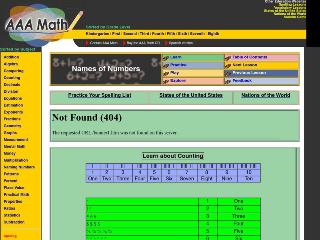The width and height of the screenshot is (320, 240).
Task: Open Sudoku Game link
Action: pos(295,17)
